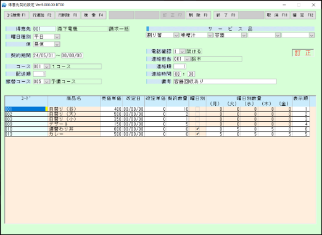
Task: Select code cell 002 in the table
Action: coord(26,114)
